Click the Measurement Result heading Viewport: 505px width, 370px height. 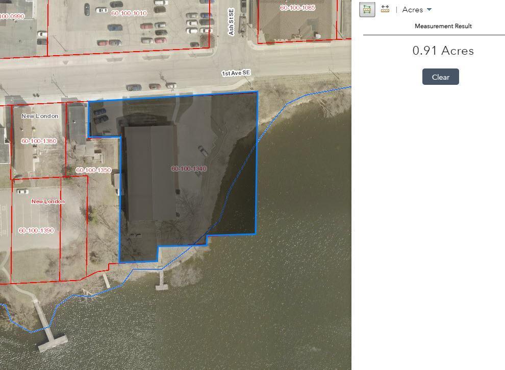click(x=443, y=26)
